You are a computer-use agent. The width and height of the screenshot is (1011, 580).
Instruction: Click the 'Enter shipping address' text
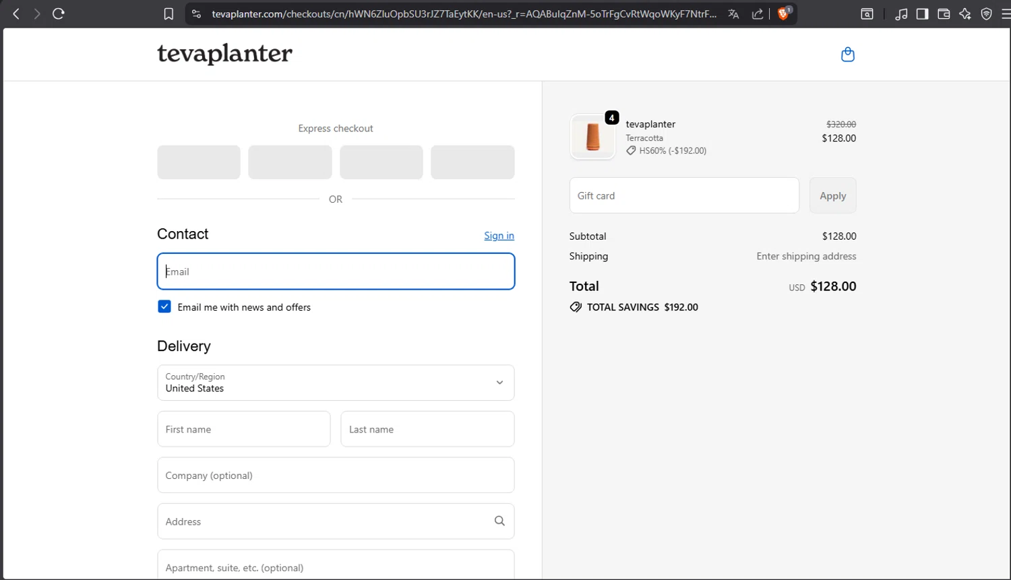pyautogui.click(x=806, y=256)
